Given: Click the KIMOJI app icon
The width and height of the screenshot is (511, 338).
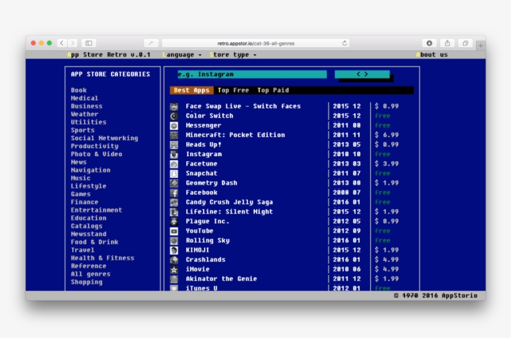Looking at the screenshot, I should [x=174, y=250].
